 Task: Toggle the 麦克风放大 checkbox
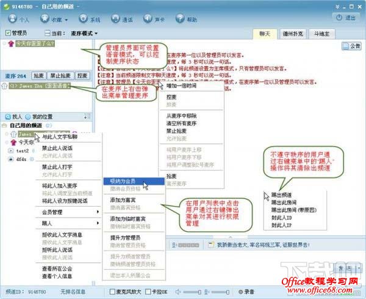click(x=112, y=292)
